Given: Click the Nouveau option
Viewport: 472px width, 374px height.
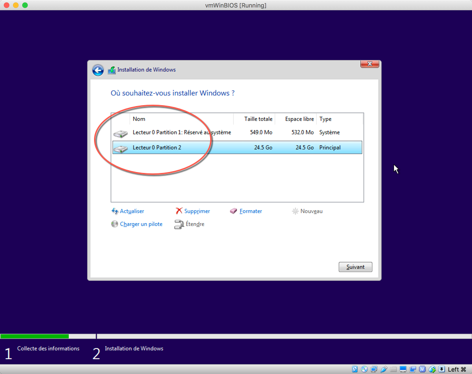Looking at the screenshot, I should coord(311,211).
